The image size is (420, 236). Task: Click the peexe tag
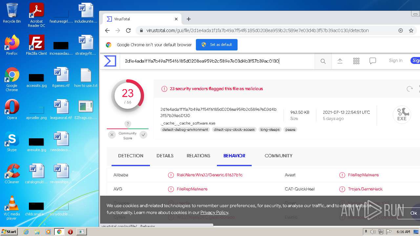point(290,129)
